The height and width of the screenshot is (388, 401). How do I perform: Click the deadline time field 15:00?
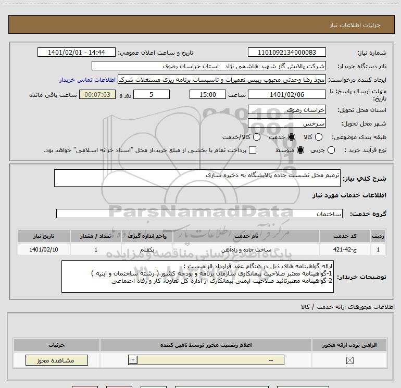[208, 94]
